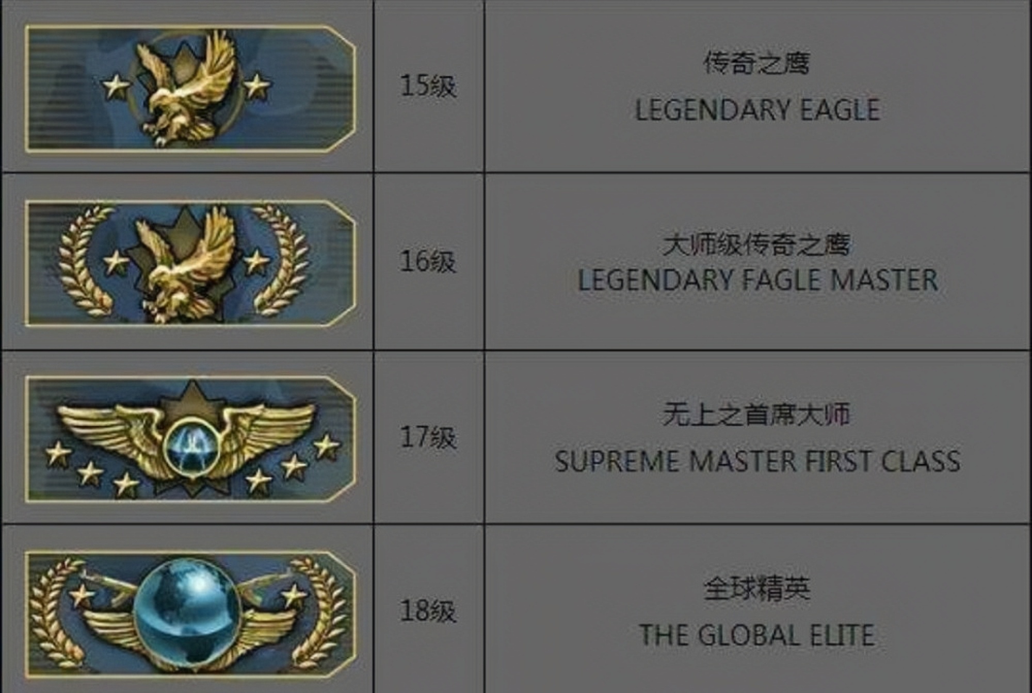Viewport: 1032px width, 693px height.
Task: Click the Legendary Eagle rank badge
Action: 190,89
